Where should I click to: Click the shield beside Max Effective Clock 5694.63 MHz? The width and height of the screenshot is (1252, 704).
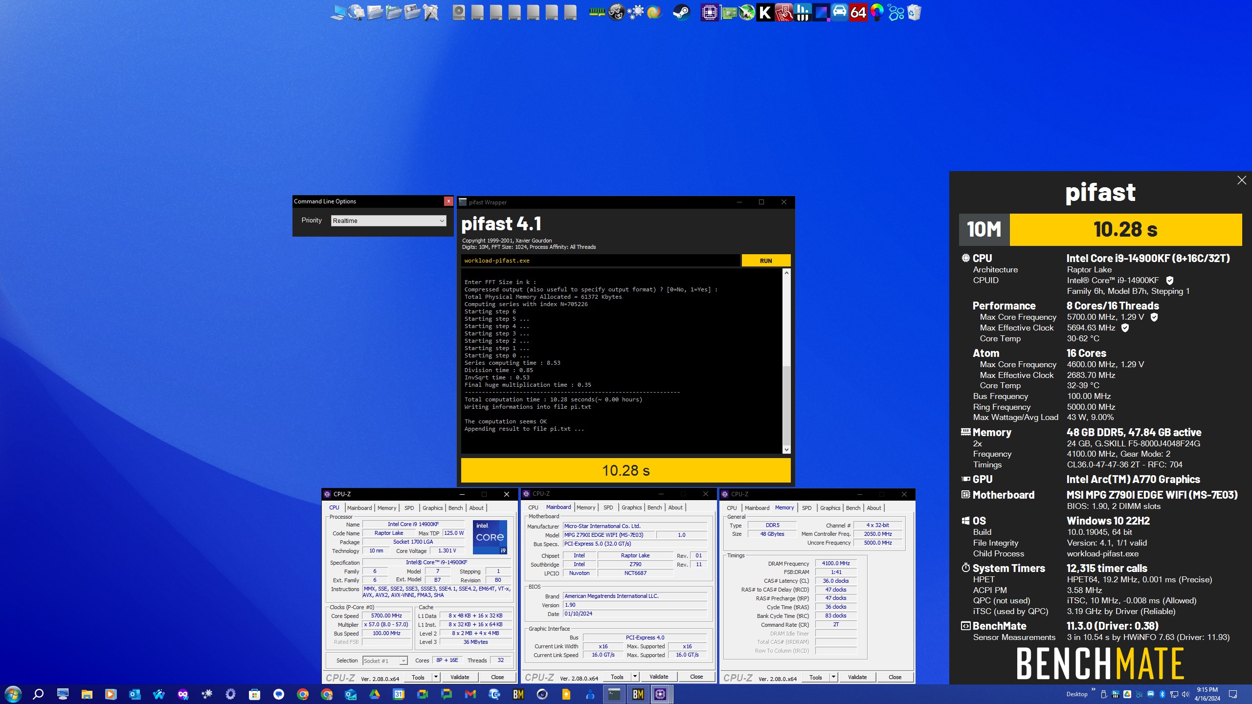[x=1125, y=328]
